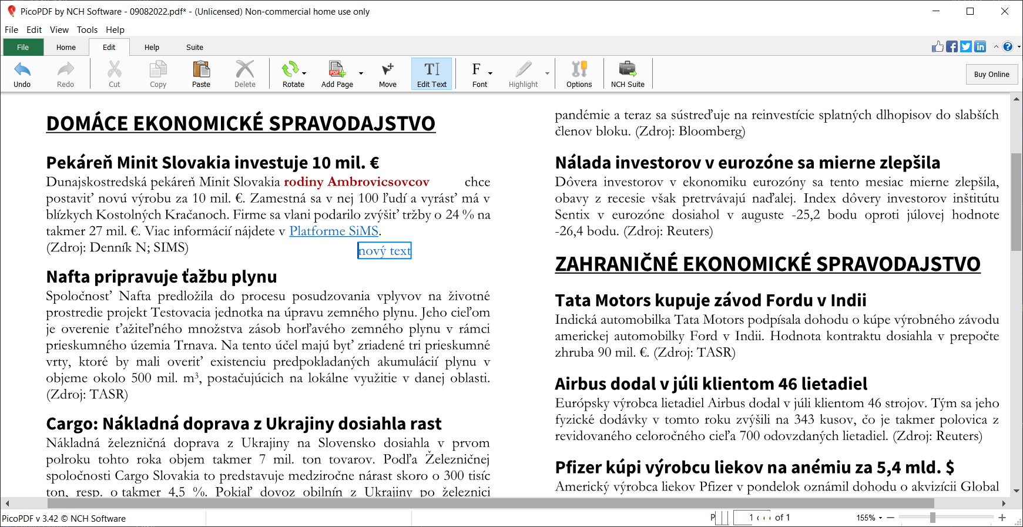Click the Paste clipboard icon
The height and width of the screenshot is (527, 1023).
(201, 69)
